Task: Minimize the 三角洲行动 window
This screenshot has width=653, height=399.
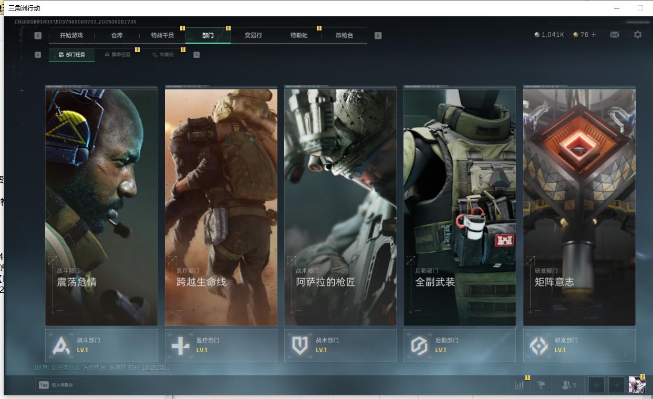Action: 617,8
